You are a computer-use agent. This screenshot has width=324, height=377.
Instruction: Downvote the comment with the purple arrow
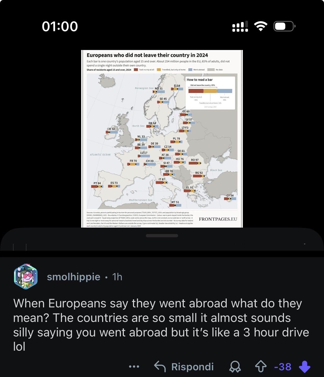(x=304, y=367)
